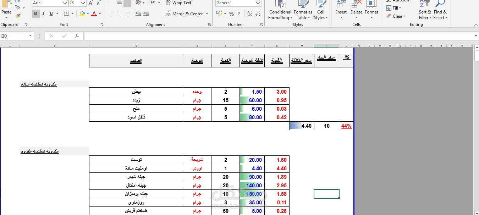Decrease indent icon
This screenshot has height=215, width=479.
pos(138,14)
